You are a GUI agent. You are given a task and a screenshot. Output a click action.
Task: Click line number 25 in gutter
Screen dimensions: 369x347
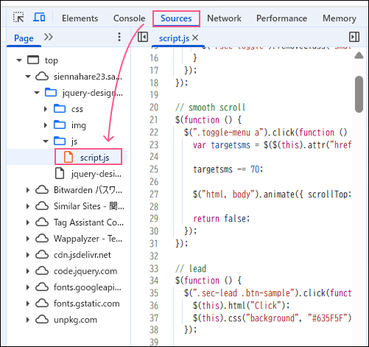click(154, 169)
